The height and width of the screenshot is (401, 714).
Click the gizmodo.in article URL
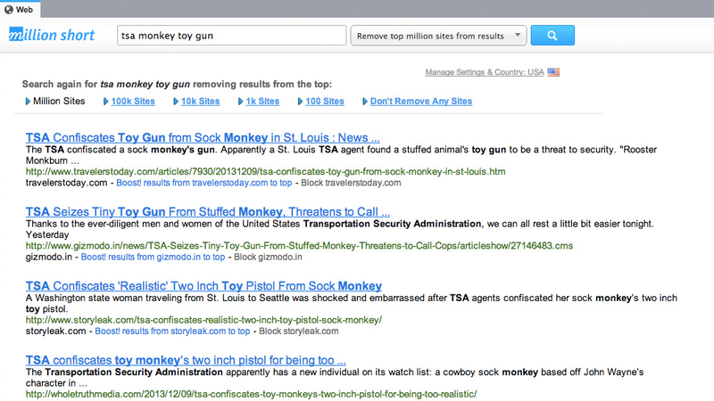point(299,246)
